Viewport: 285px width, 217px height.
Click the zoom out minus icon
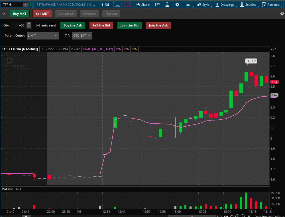pyautogui.click(x=243, y=216)
